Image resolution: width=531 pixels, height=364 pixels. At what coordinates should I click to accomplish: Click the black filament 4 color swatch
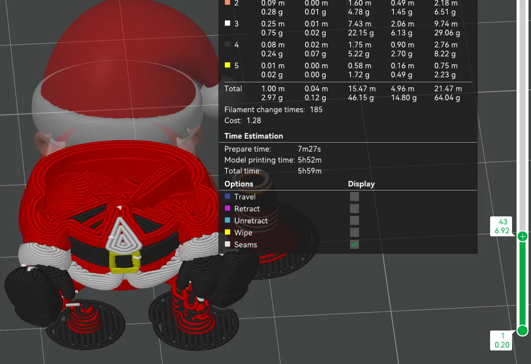click(227, 44)
